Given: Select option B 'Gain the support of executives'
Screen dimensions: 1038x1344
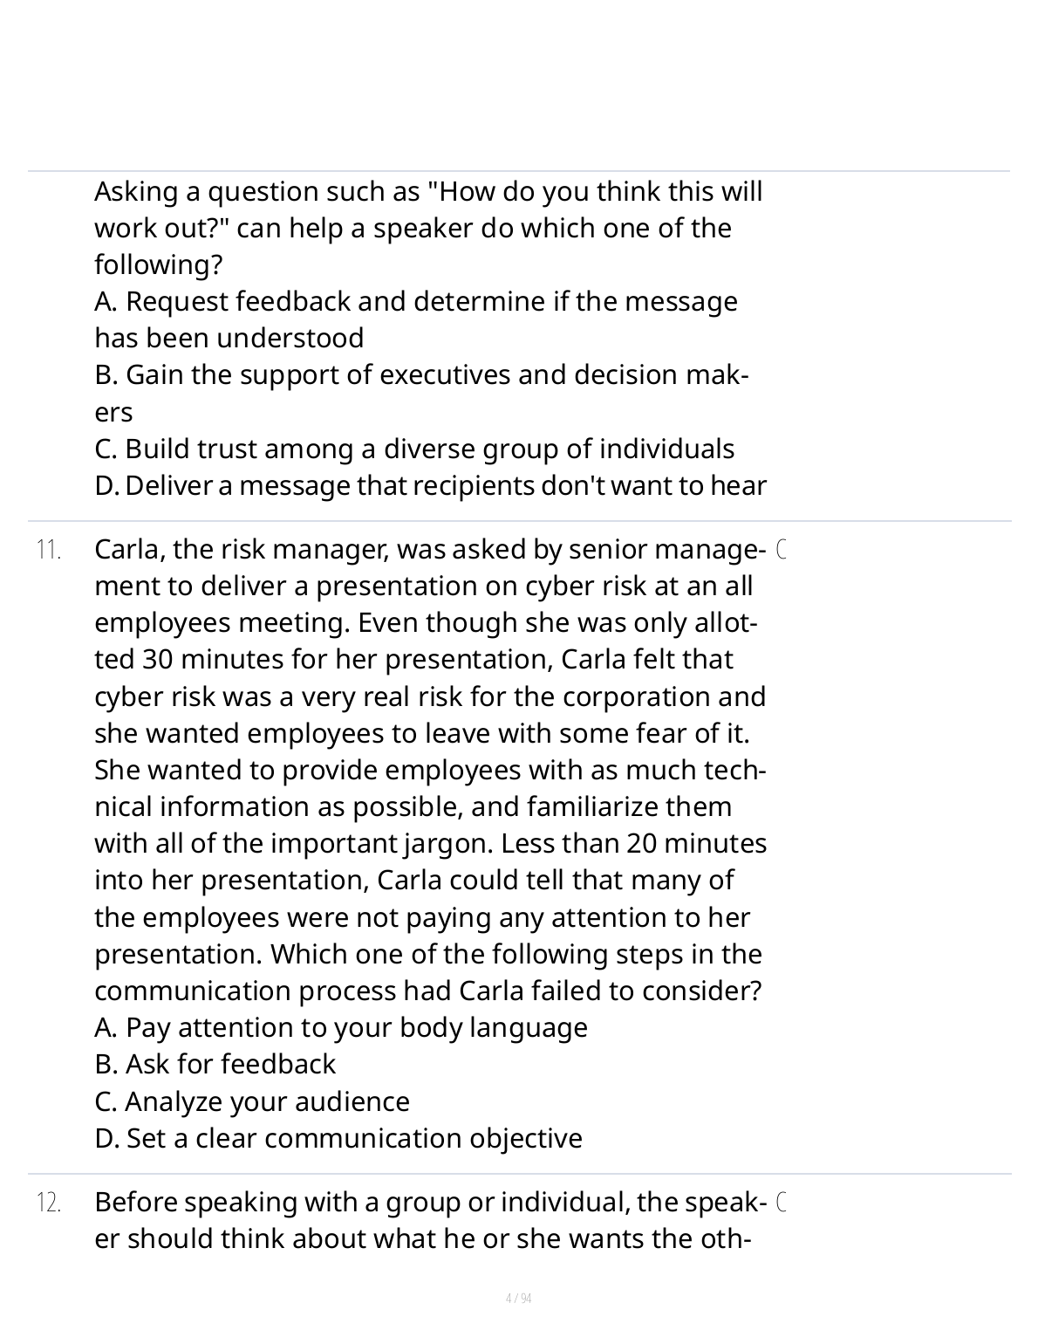Looking at the screenshot, I should coord(420,375).
